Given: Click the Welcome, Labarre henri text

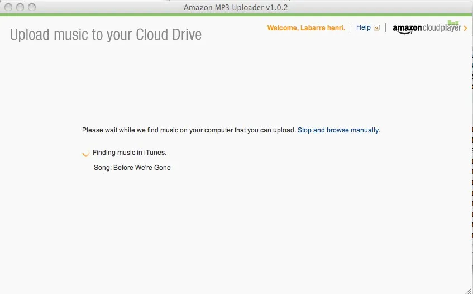Looking at the screenshot, I should click(306, 28).
